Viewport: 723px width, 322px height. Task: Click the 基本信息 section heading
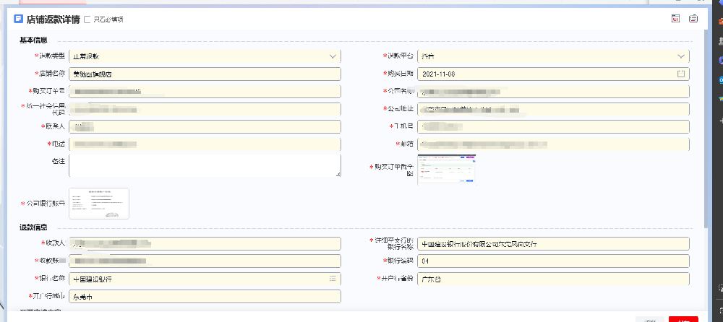click(x=33, y=40)
